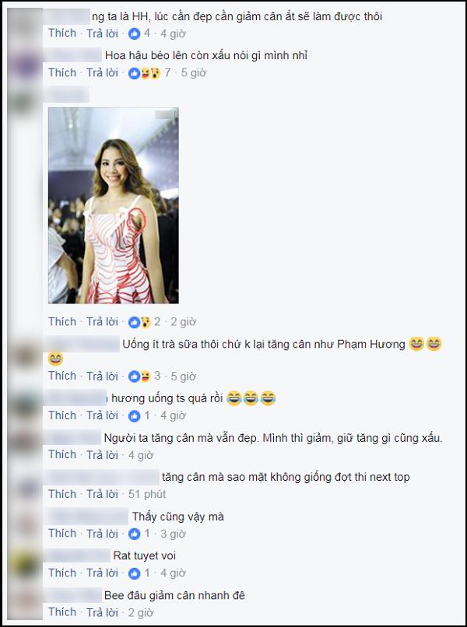
Task: Click Trả lời under 'Rat tuyet voi'
Action: pyautogui.click(x=103, y=573)
